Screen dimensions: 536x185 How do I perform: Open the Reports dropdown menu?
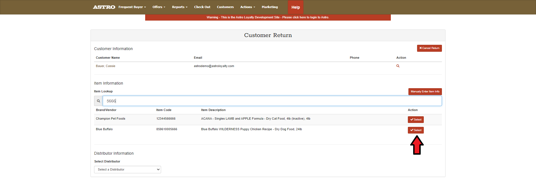point(180,7)
